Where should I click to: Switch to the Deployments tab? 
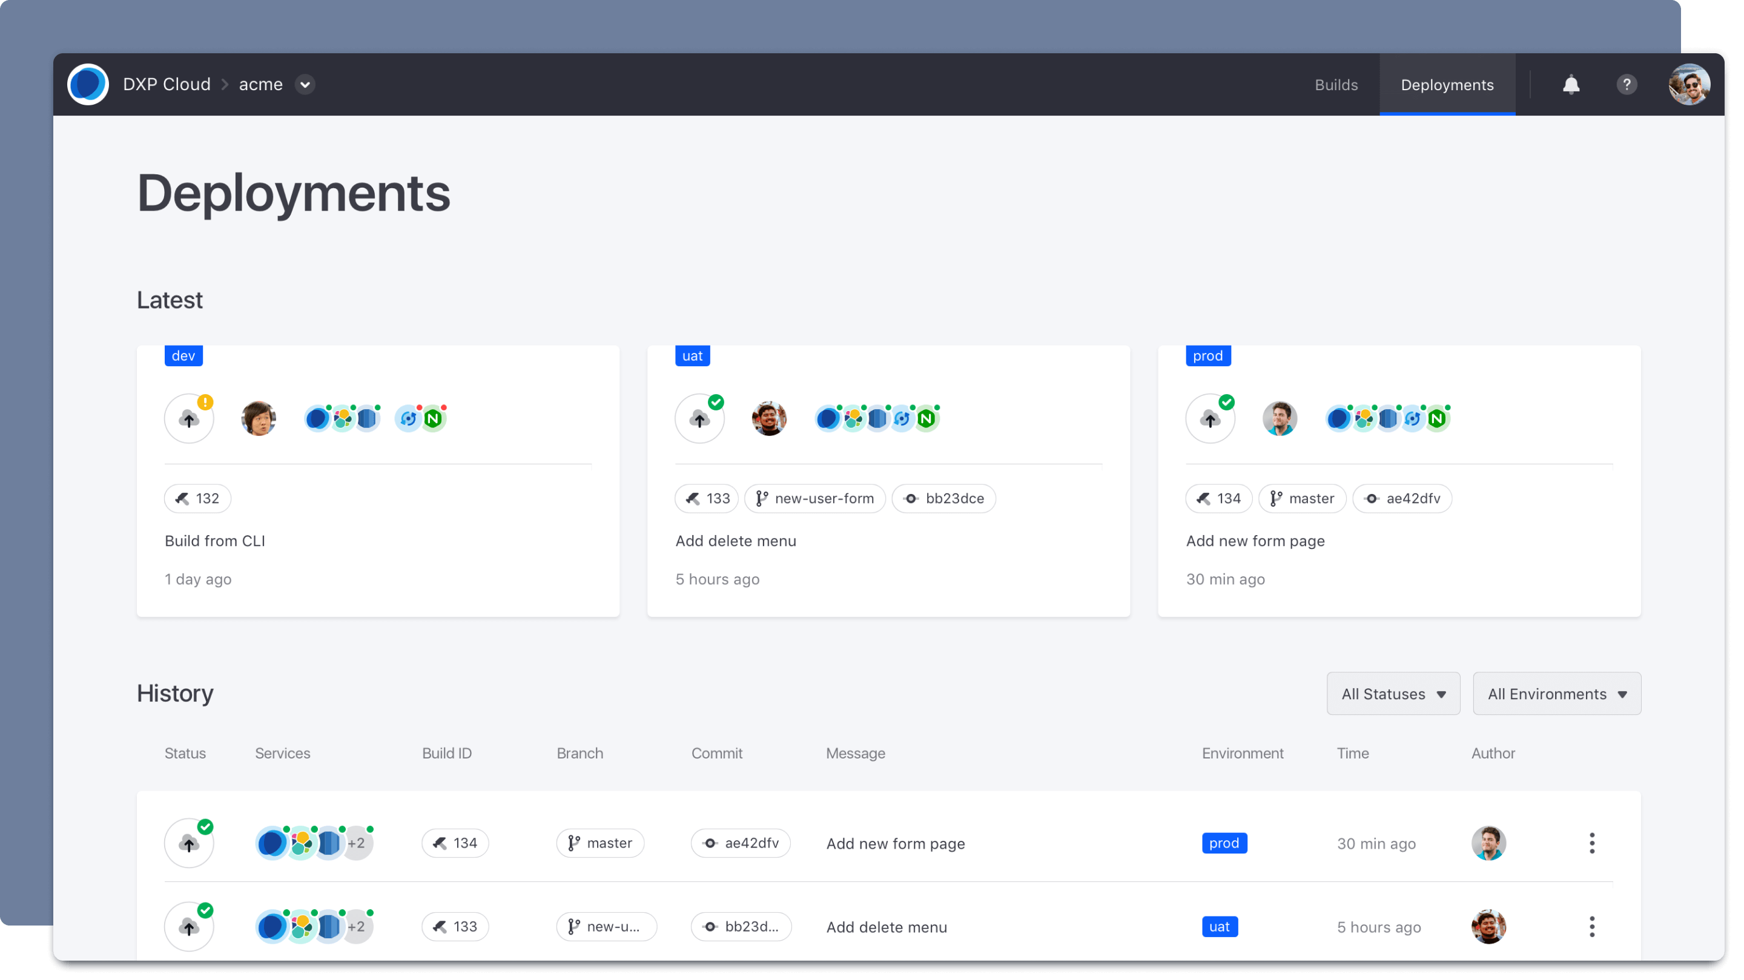click(x=1447, y=85)
